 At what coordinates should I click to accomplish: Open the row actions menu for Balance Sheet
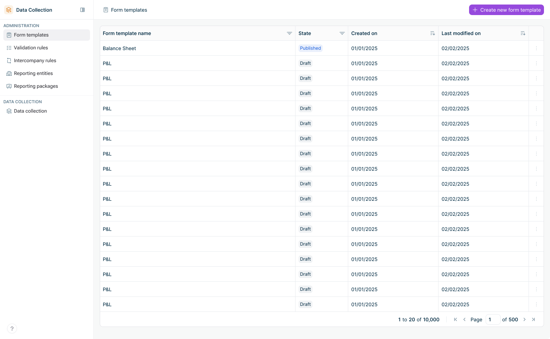pos(536,48)
